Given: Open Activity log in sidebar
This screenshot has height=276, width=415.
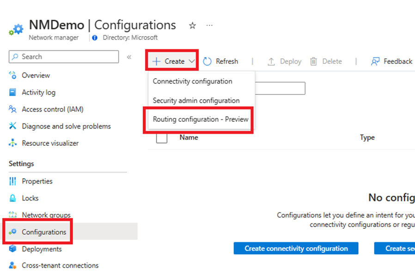Looking at the screenshot, I should click(38, 92).
